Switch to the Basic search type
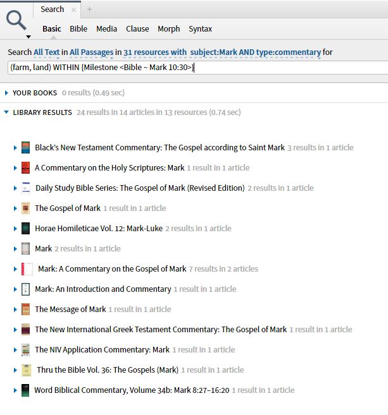Image resolution: width=388 pixels, height=415 pixels. coord(52,28)
